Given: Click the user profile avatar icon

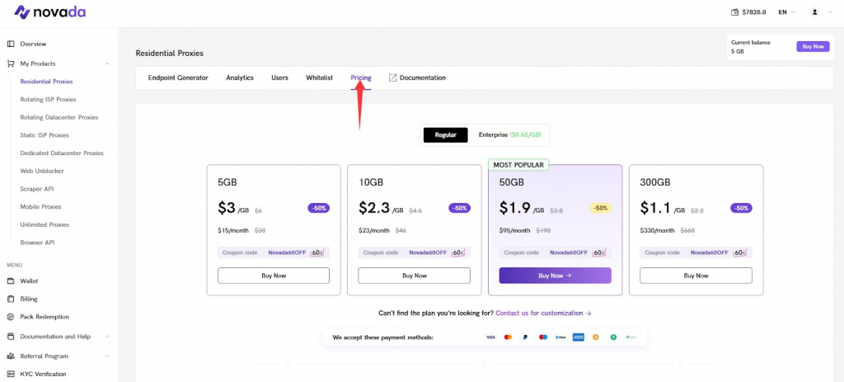Looking at the screenshot, I should click(815, 12).
